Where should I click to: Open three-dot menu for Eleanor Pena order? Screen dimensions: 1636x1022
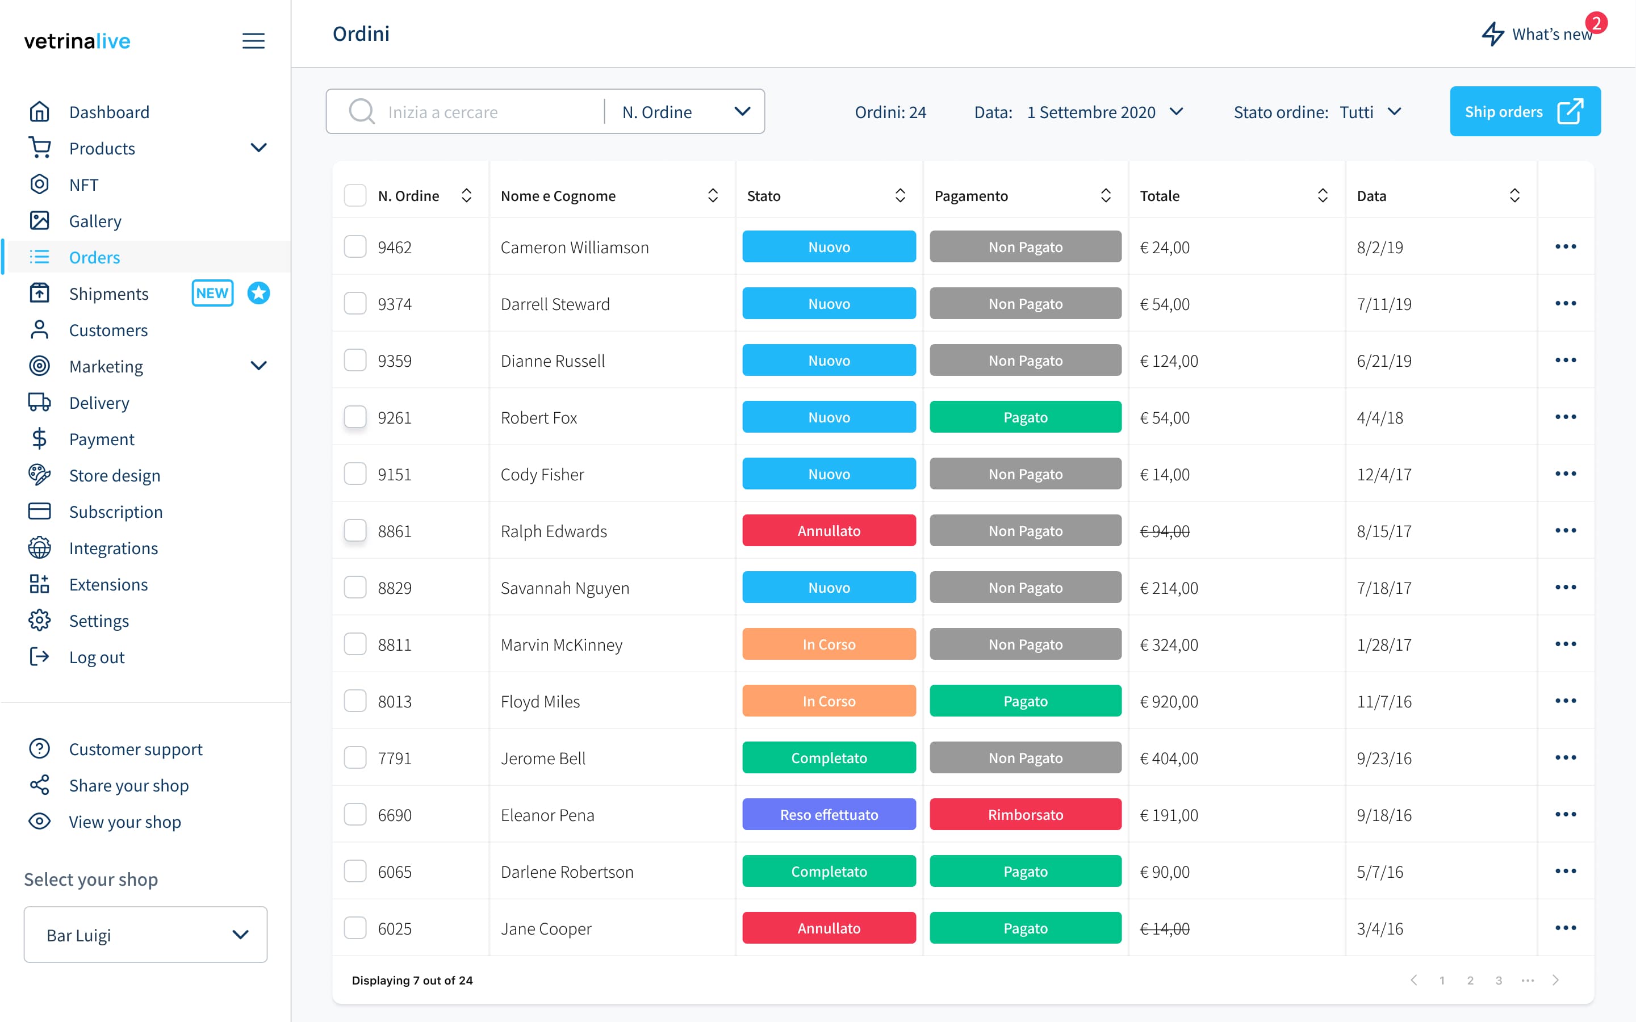pos(1565,815)
